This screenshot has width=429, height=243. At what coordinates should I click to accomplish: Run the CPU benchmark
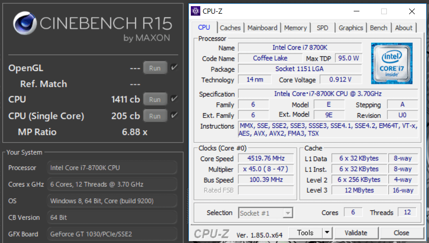pyautogui.click(x=155, y=99)
